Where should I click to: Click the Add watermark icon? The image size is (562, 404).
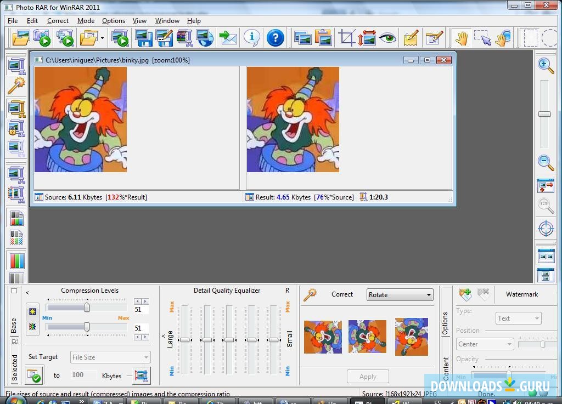[465, 294]
